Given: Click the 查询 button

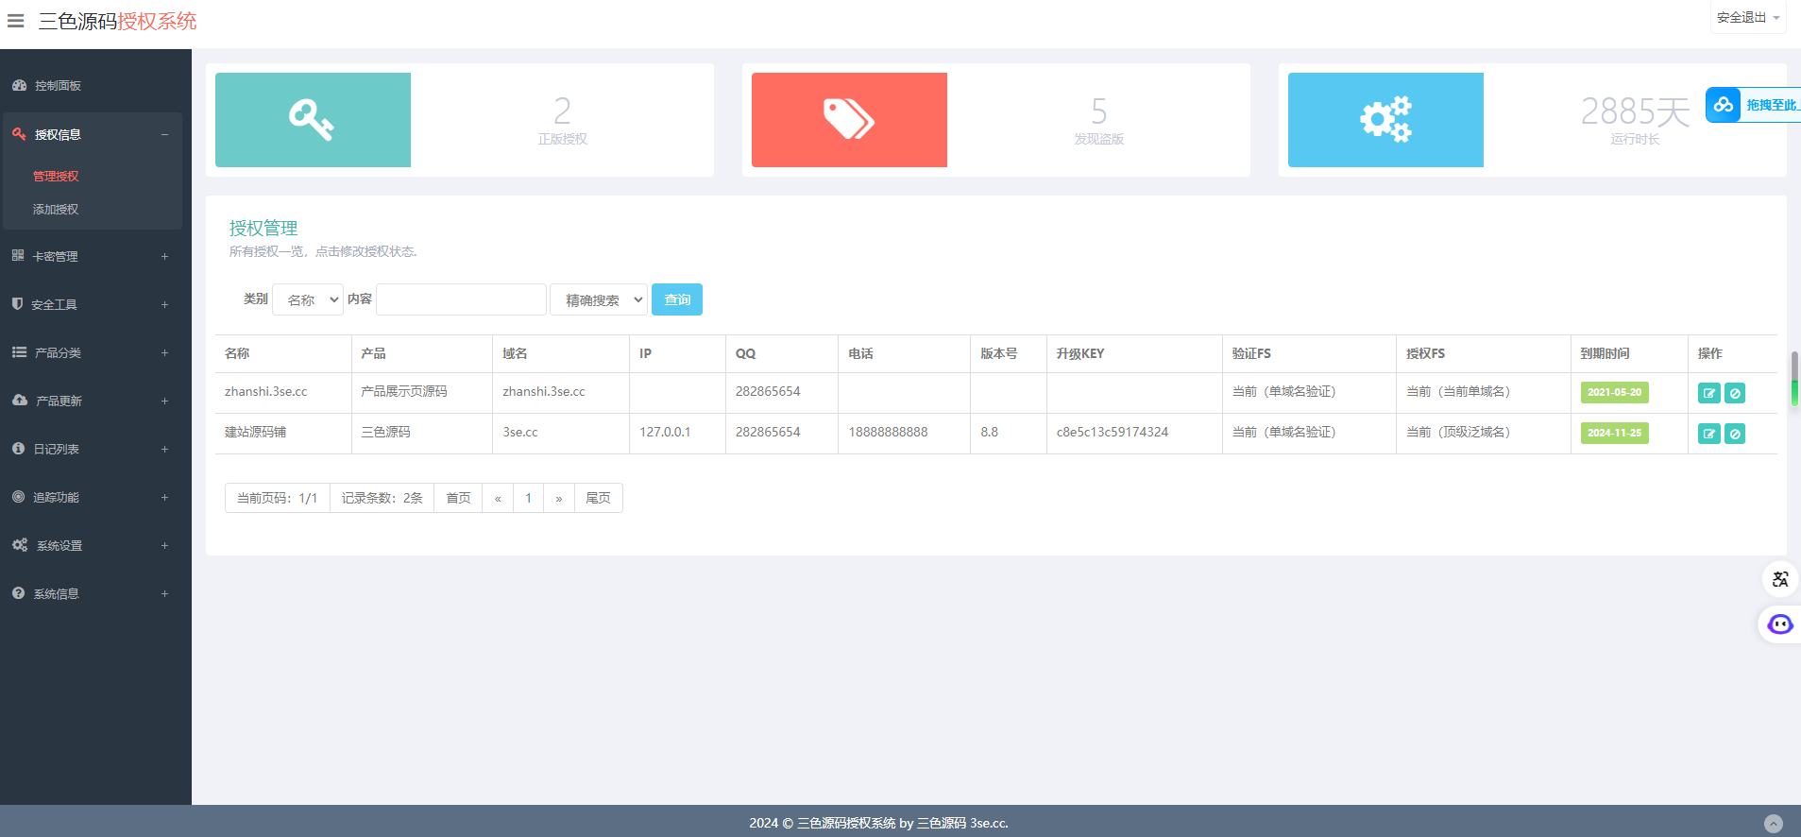Looking at the screenshot, I should coord(677,299).
